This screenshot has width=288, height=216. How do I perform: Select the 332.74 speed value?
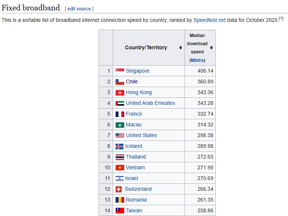[x=205, y=114]
